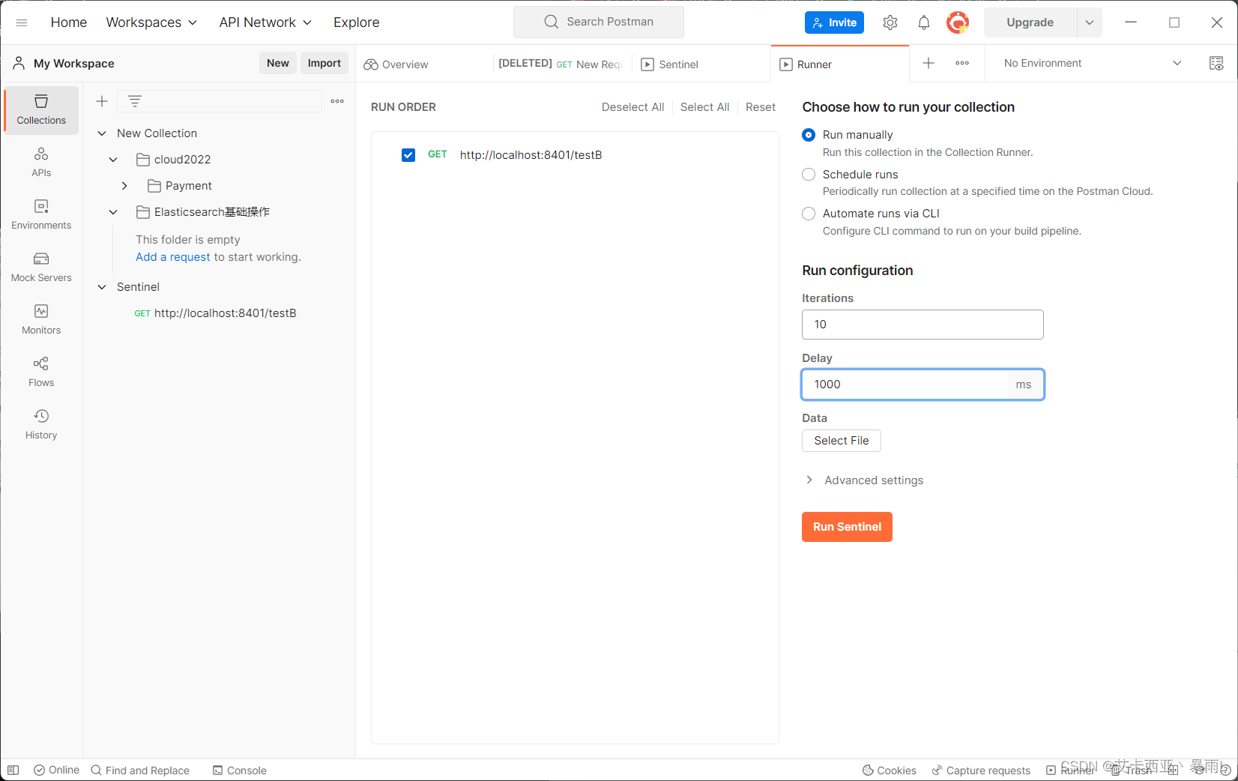Screen dimensions: 1238x781
Task: Click the filter icon in collections sidebar
Action: coord(135,101)
